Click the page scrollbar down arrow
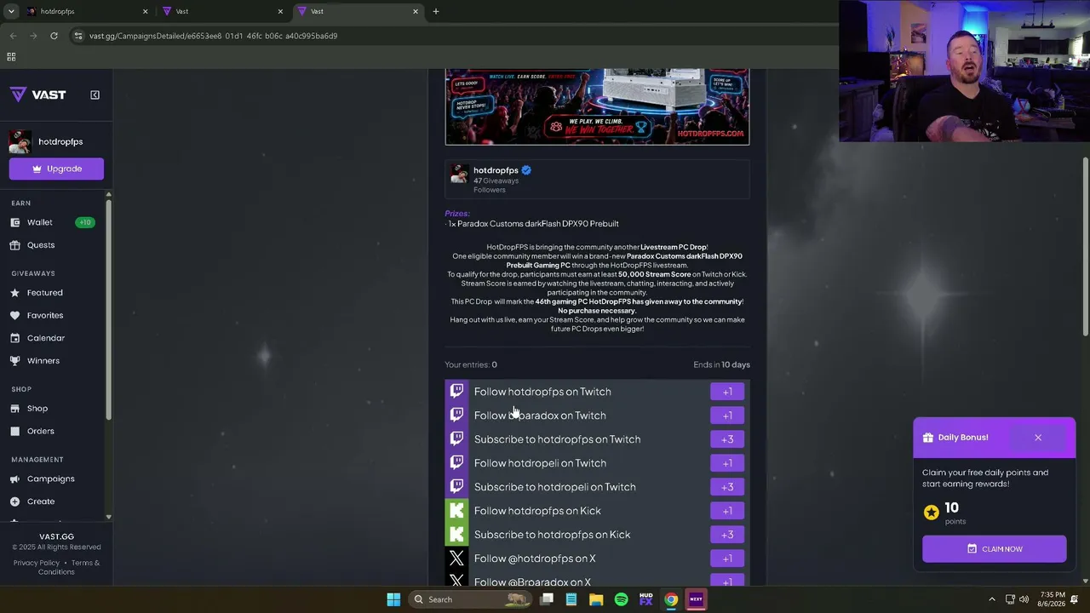 [1086, 581]
